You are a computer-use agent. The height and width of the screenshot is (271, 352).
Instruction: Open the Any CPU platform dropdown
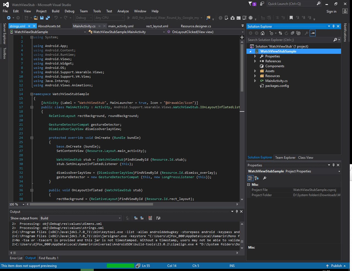109,18
